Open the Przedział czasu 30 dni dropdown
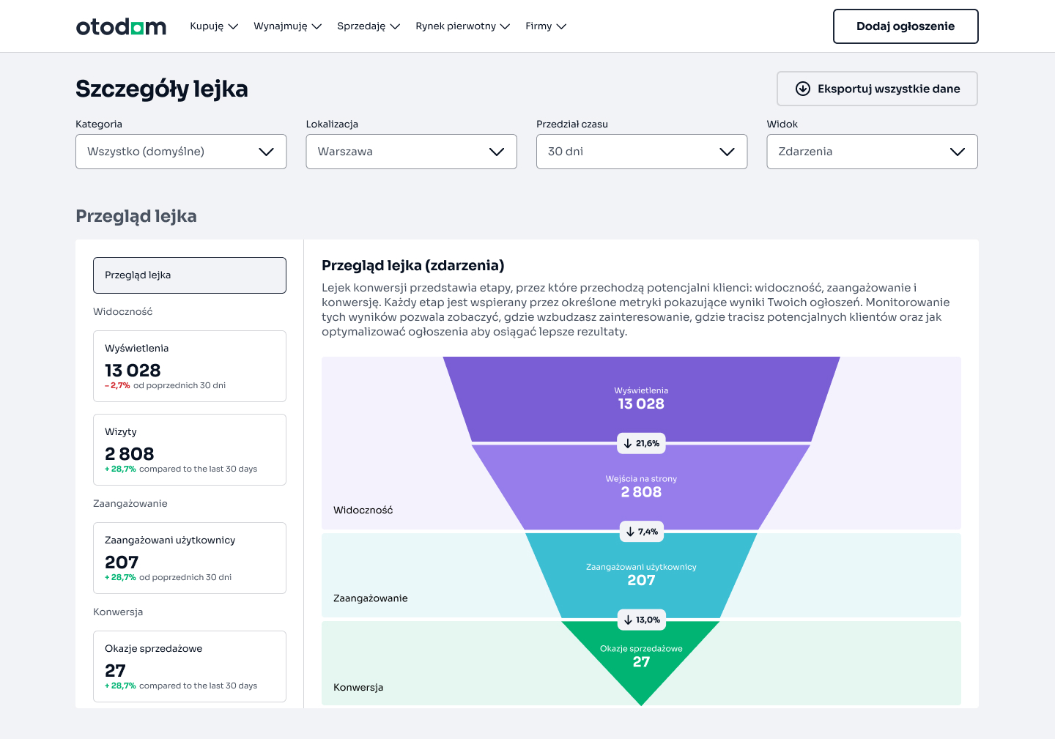 point(641,152)
